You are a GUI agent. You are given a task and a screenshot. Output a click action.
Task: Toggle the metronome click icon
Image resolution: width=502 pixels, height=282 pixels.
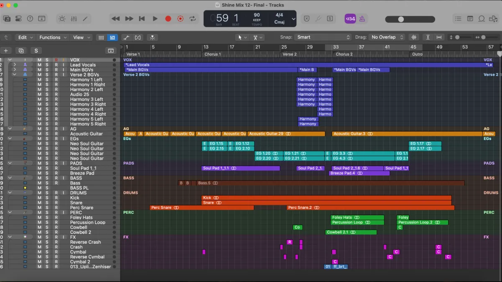362,19
